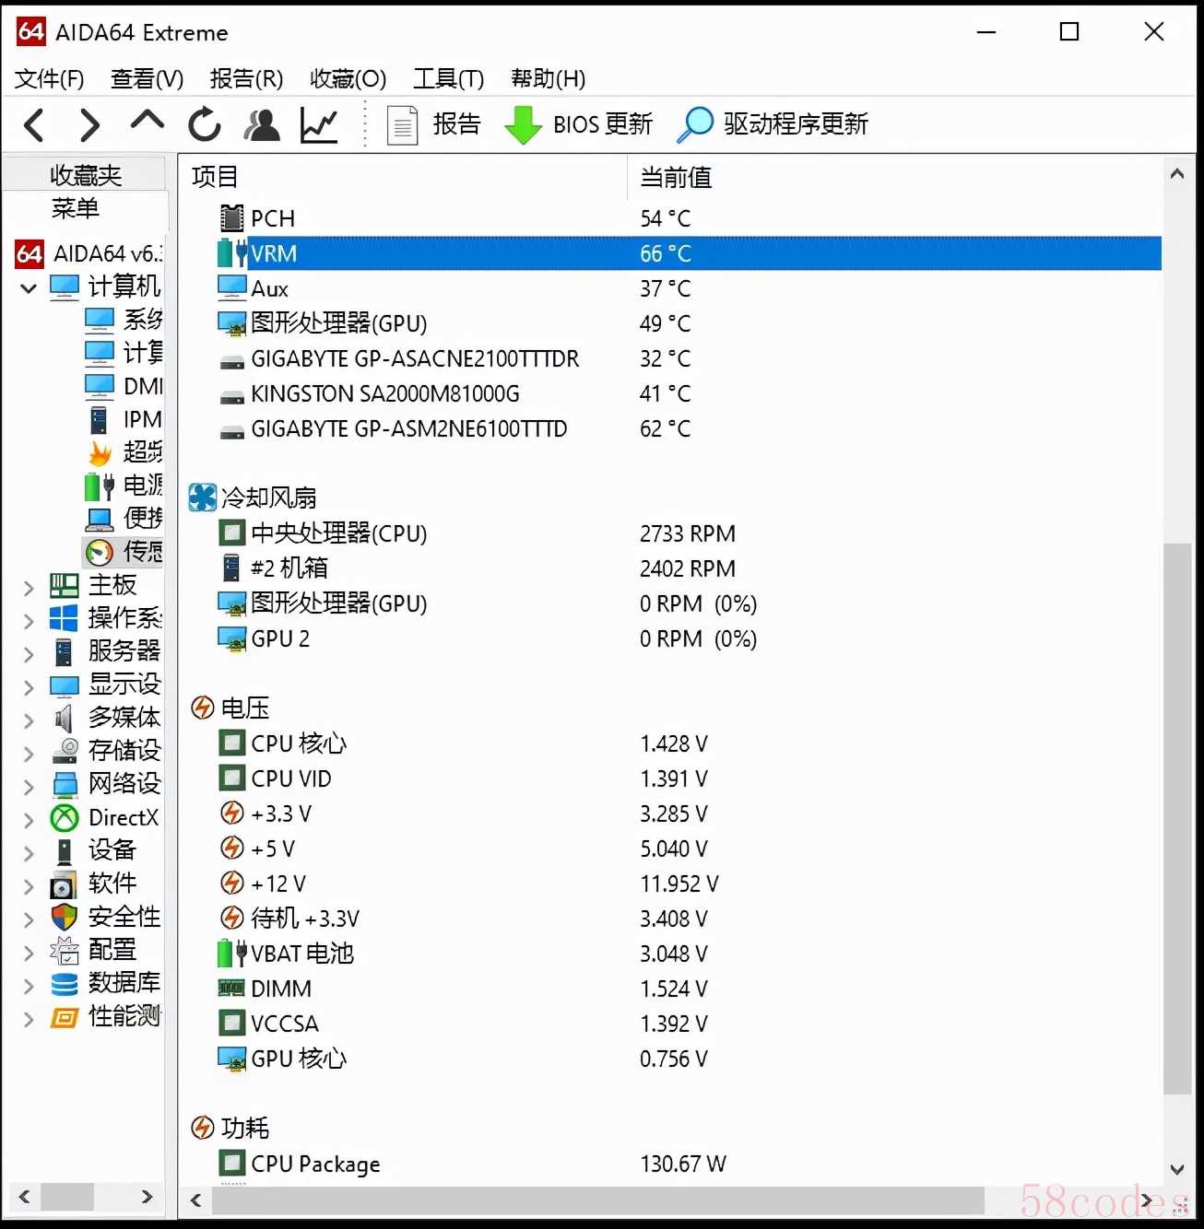
Task: Select the GPU 2 fan row
Action: [x=689, y=638]
